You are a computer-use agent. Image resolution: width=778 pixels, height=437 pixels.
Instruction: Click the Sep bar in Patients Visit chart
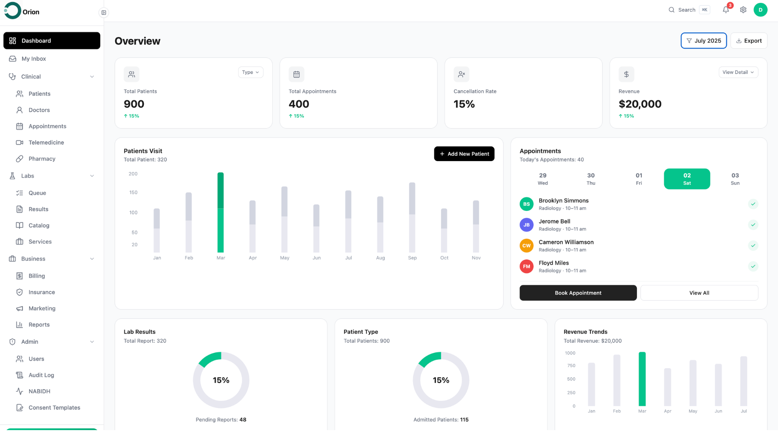412,217
